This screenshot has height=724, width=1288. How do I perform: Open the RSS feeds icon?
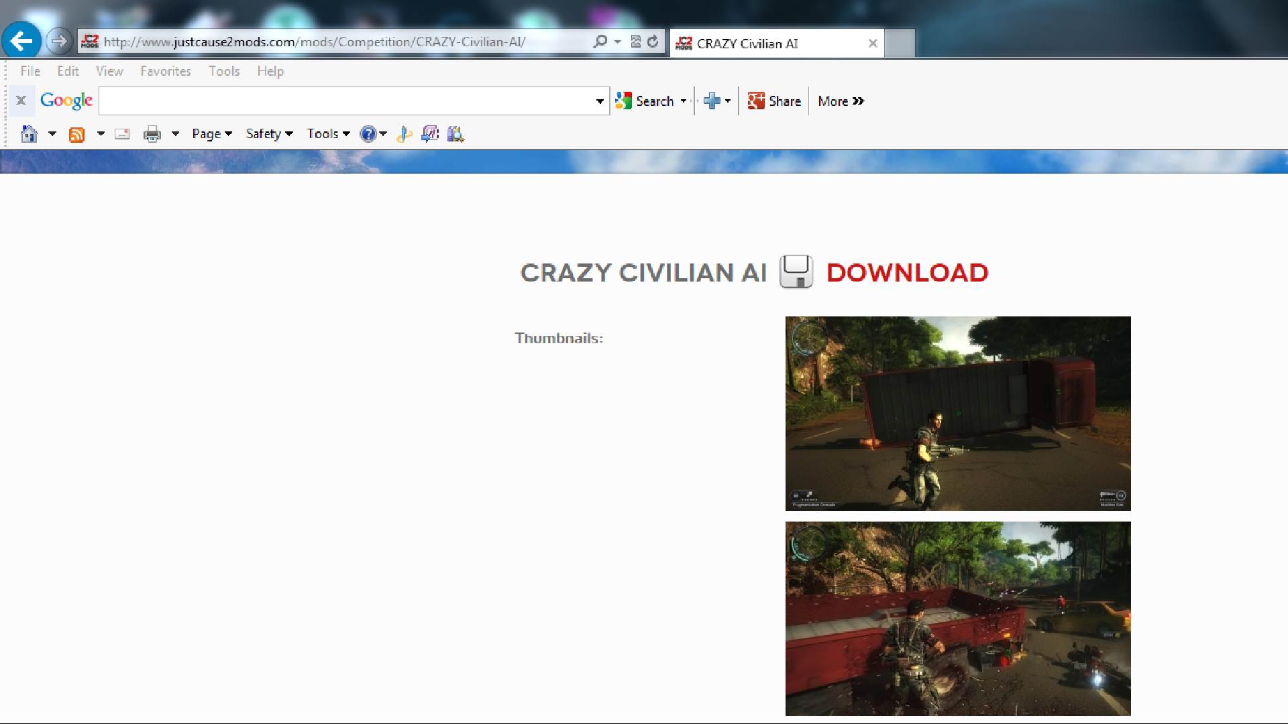pos(77,134)
